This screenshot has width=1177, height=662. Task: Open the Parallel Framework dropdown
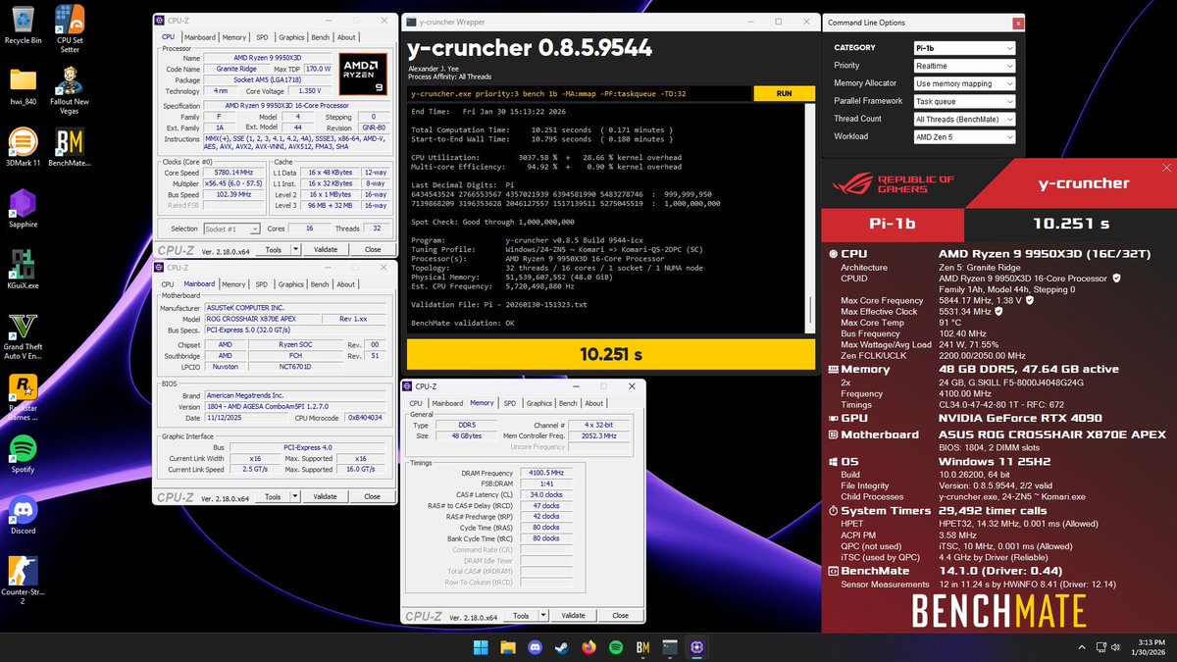[964, 101]
